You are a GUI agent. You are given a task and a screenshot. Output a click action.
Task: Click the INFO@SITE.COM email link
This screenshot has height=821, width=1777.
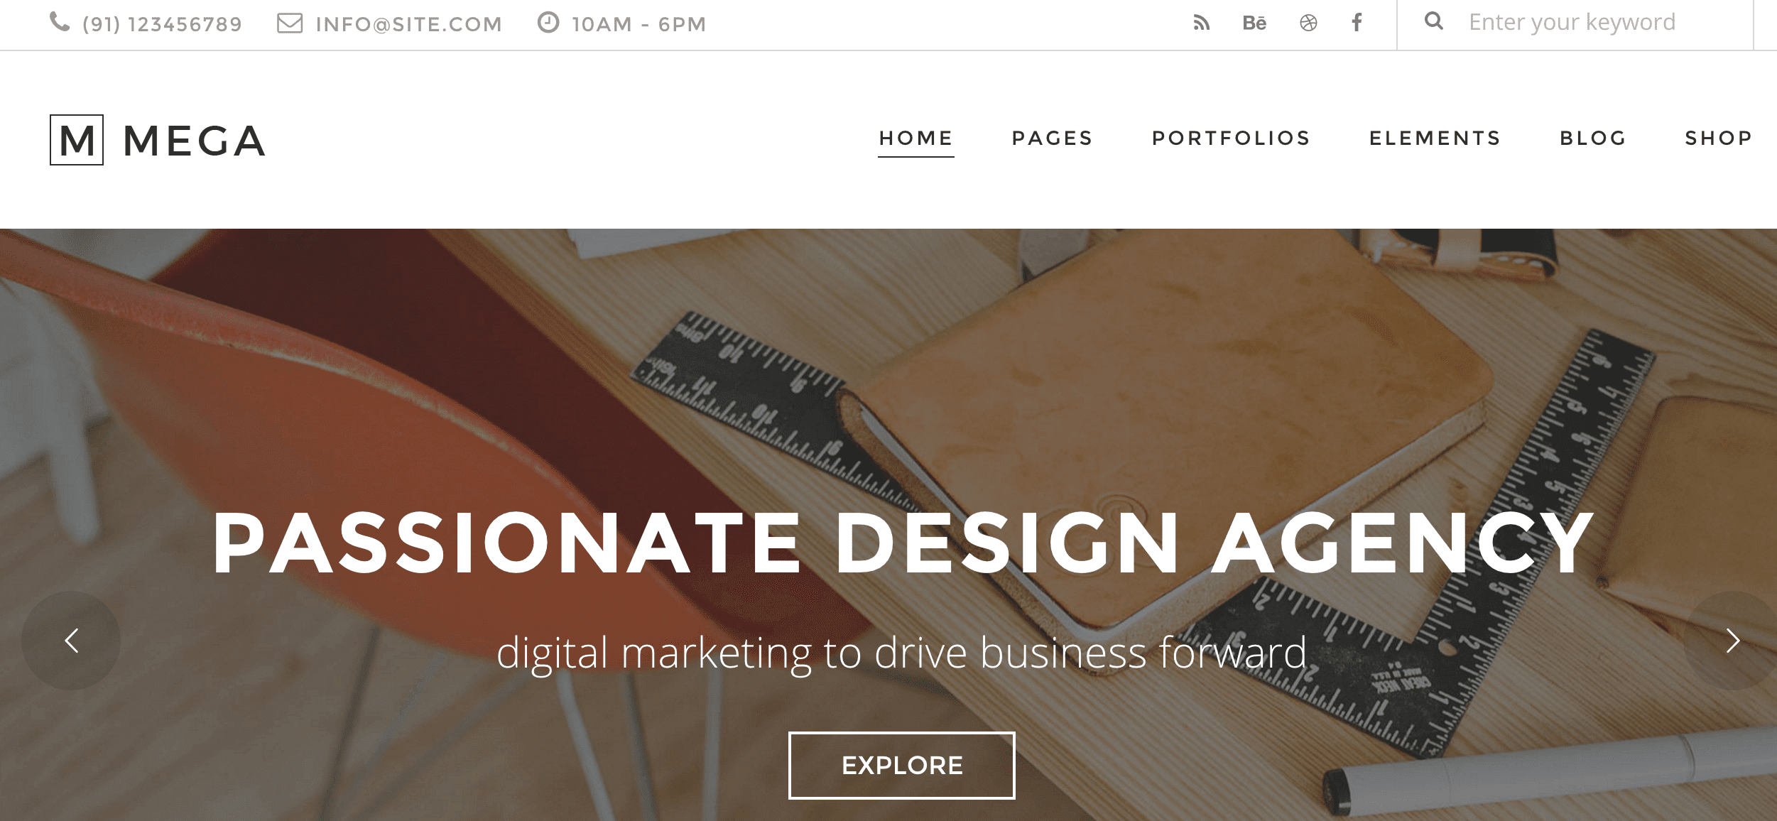408,24
